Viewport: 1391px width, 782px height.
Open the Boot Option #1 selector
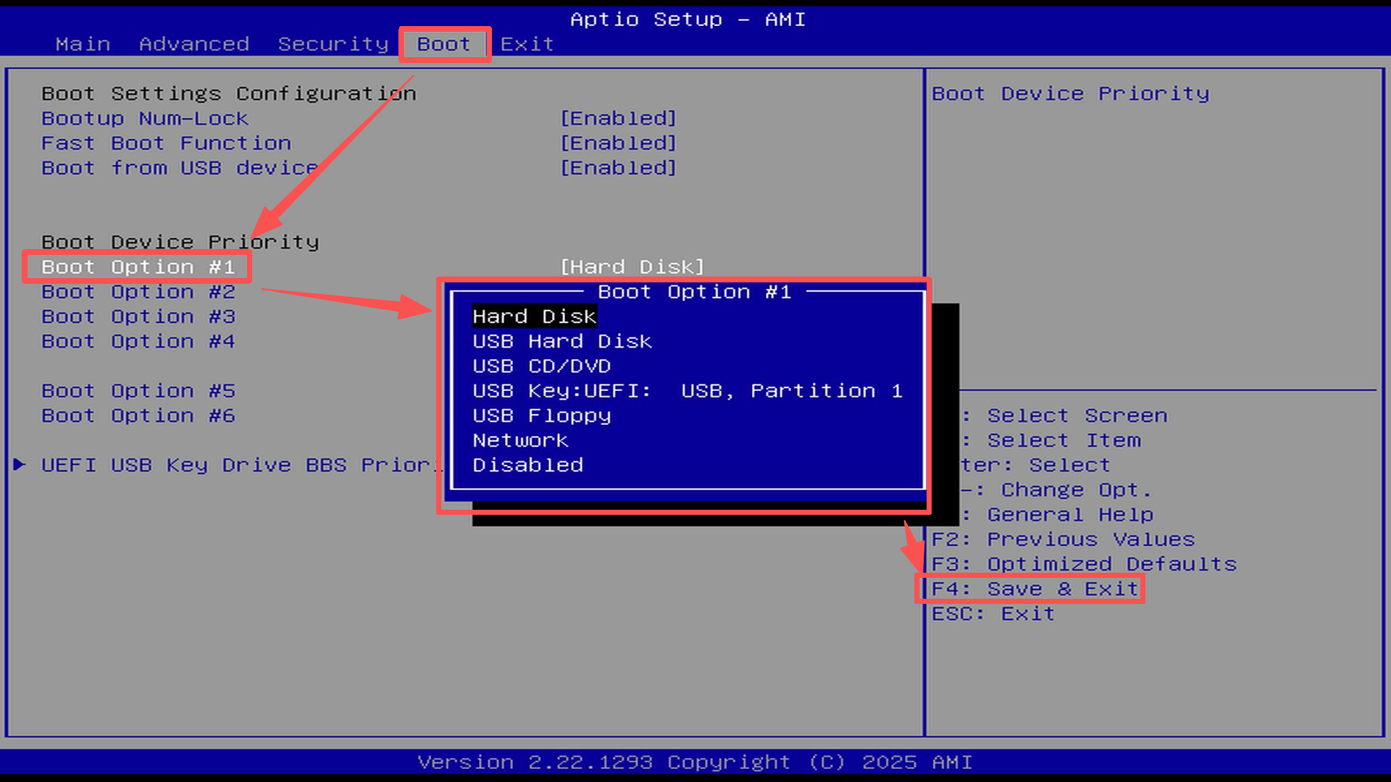(x=137, y=266)
